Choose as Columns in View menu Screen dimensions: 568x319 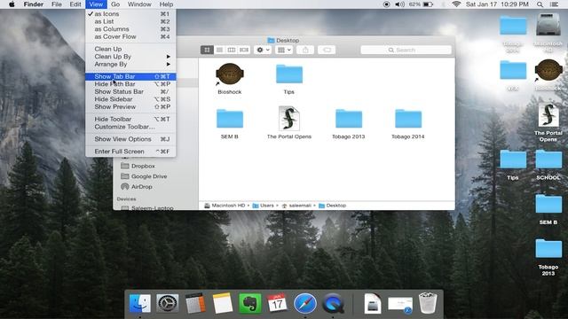tap(130, 29)
